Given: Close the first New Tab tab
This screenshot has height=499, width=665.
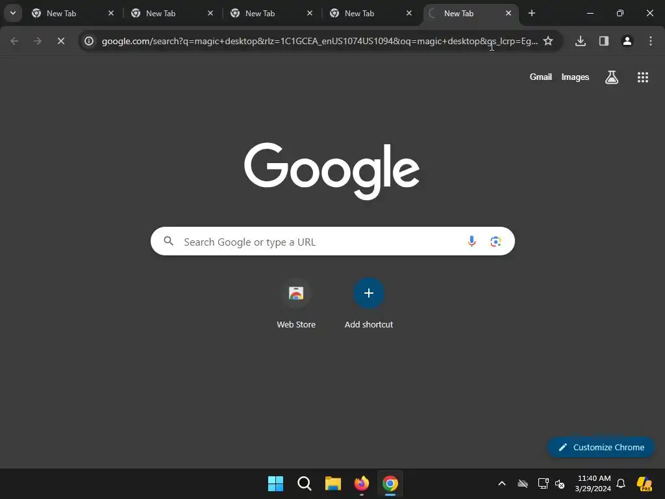Looking at the screenshot, I should (110, 14).
